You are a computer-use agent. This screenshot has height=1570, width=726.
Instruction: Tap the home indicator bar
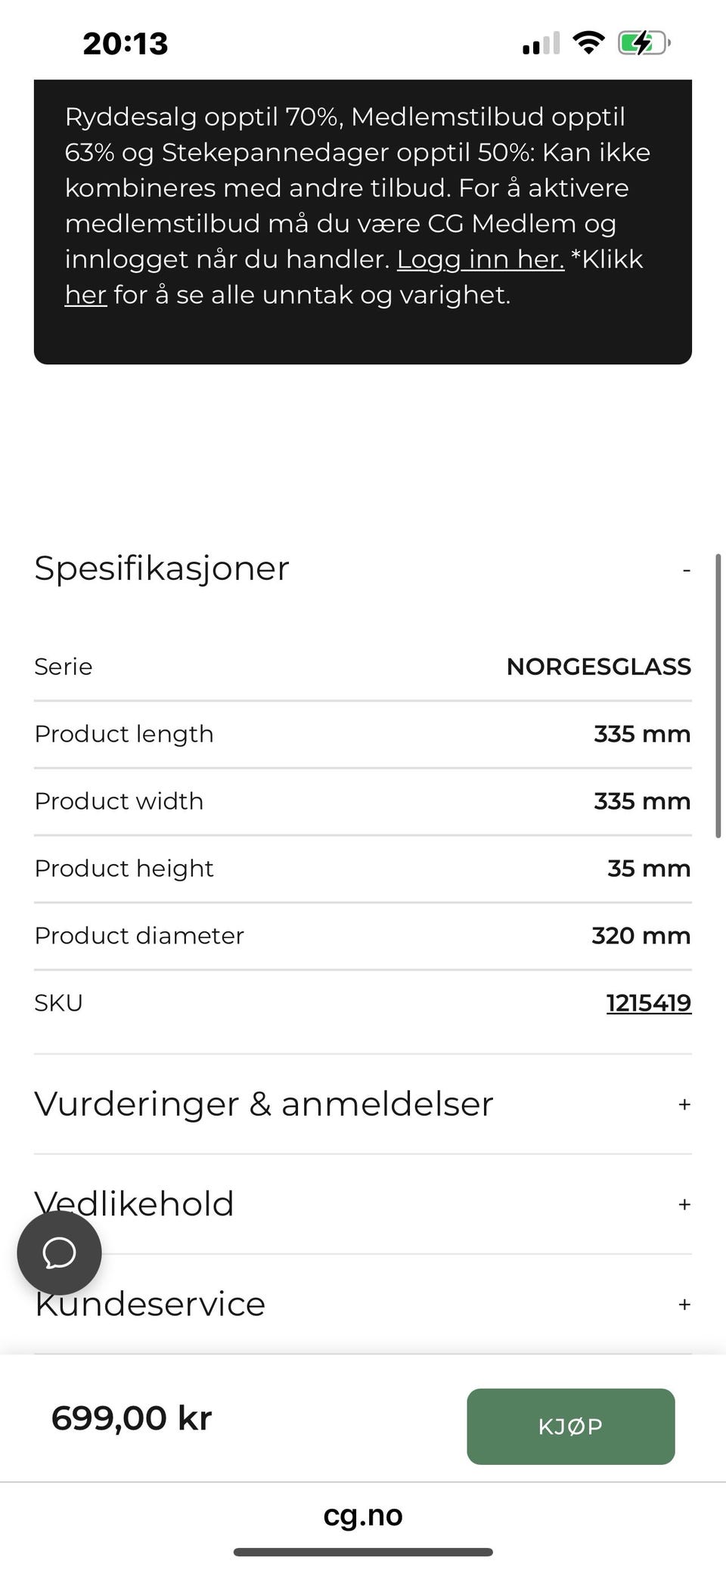(363, 1553)
